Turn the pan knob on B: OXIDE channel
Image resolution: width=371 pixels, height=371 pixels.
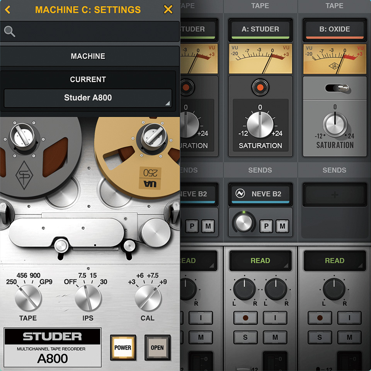coord(334,289)
